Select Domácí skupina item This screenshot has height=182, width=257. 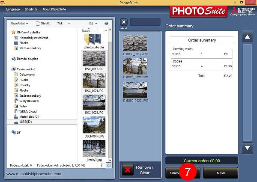[25, 59]
